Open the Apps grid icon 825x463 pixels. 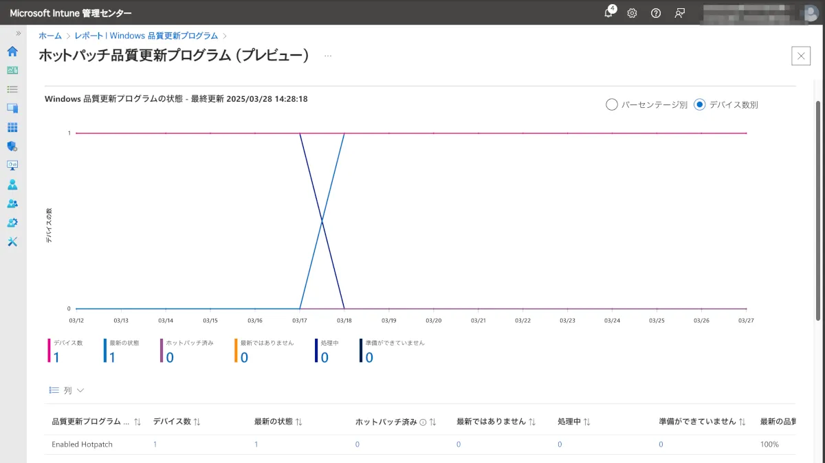[12, 127]
